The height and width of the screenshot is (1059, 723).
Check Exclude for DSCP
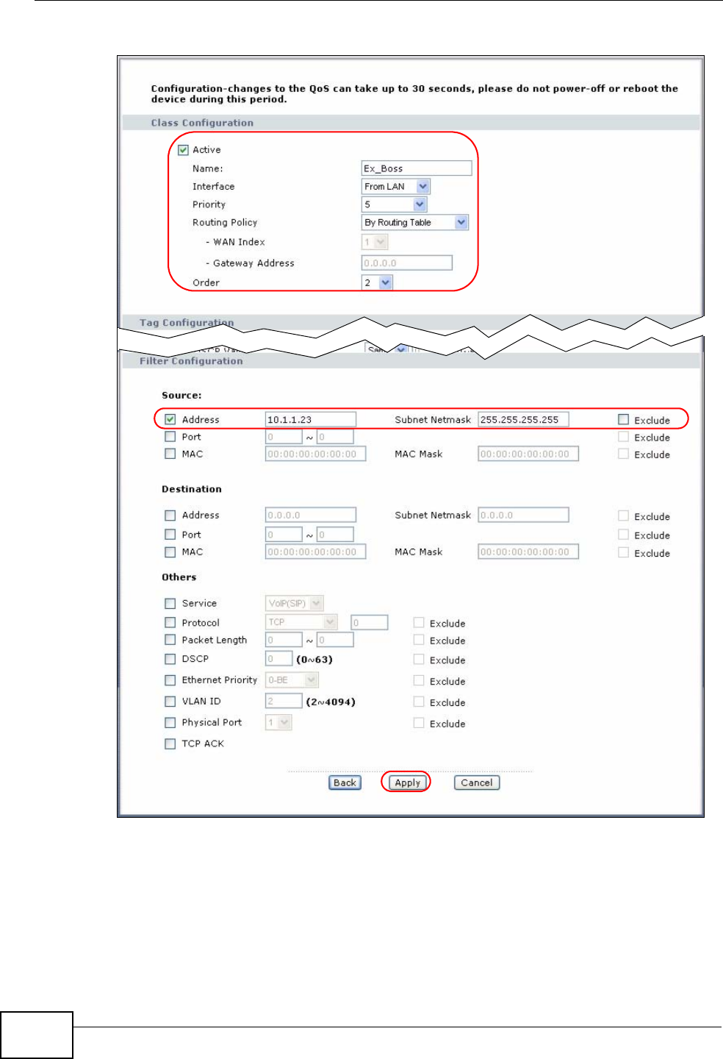[419, 659]
